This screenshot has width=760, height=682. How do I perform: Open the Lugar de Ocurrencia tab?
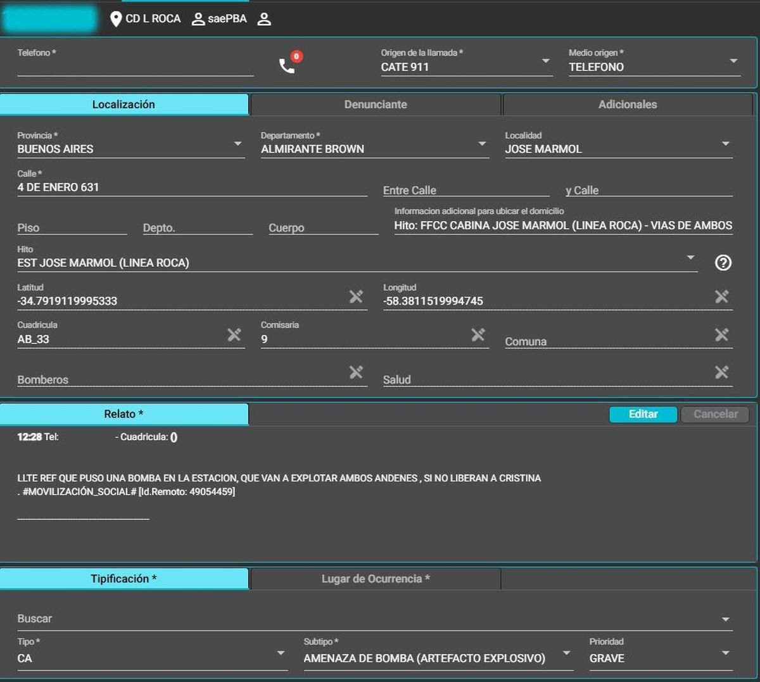376,579
